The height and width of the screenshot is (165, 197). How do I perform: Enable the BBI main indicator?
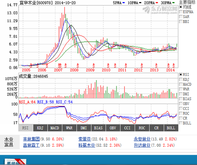coord(181,22)
